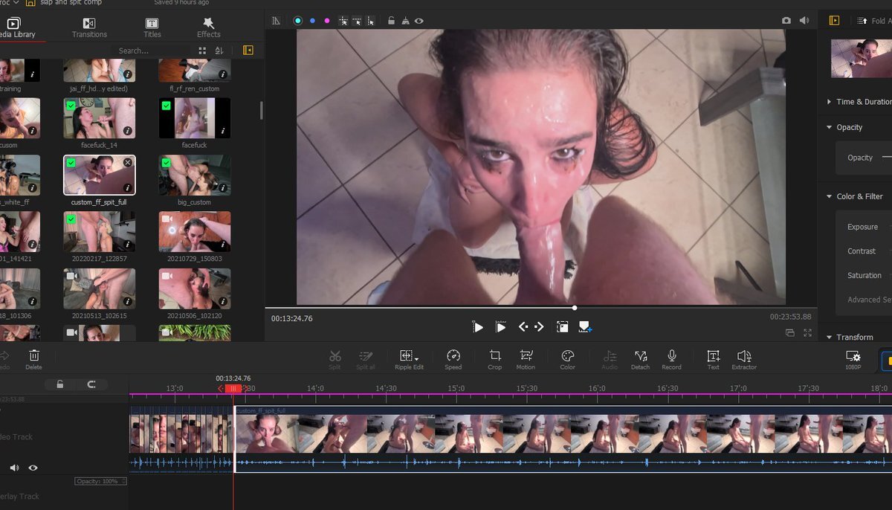Viewport: 892px width, 510px height.
Task: Start voice recording with Record microphone
Action: click(671, 358)
